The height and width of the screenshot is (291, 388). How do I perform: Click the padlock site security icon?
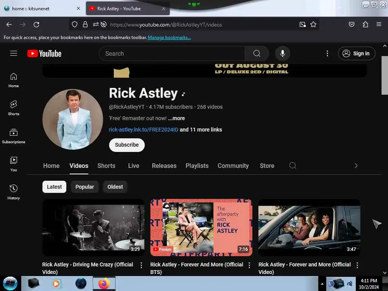pos(85,25)
